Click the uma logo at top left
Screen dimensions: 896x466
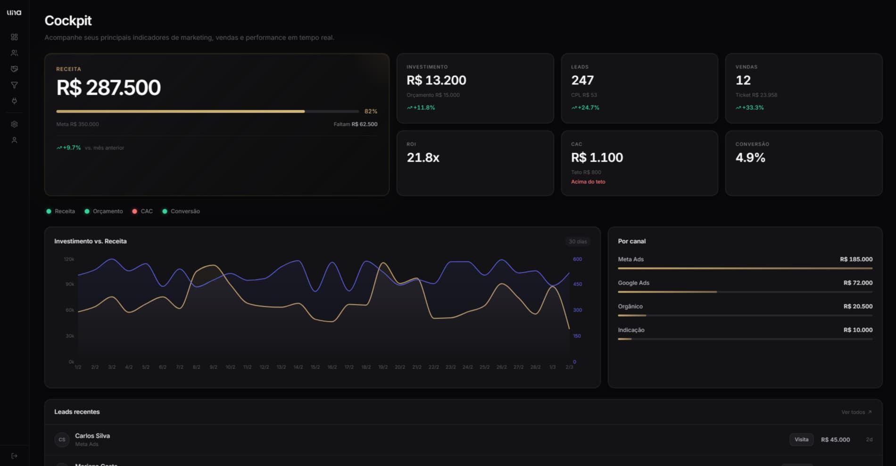(x=14, y=13)
